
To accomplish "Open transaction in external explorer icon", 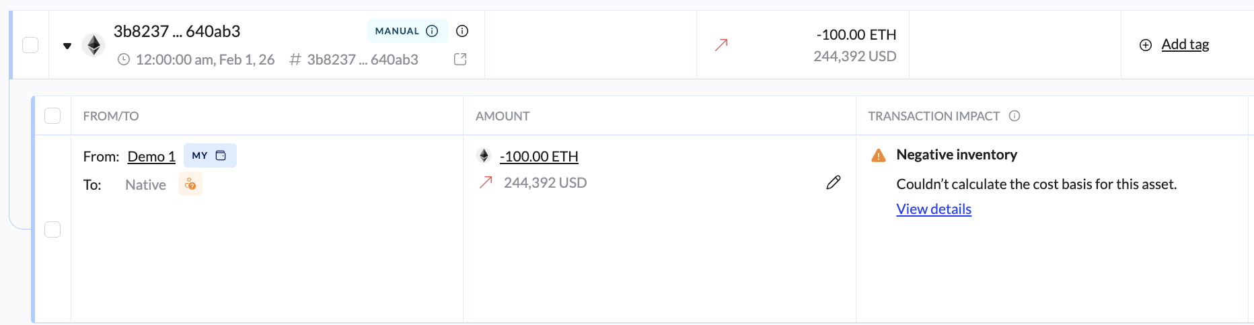I will (x=460, y=59).
